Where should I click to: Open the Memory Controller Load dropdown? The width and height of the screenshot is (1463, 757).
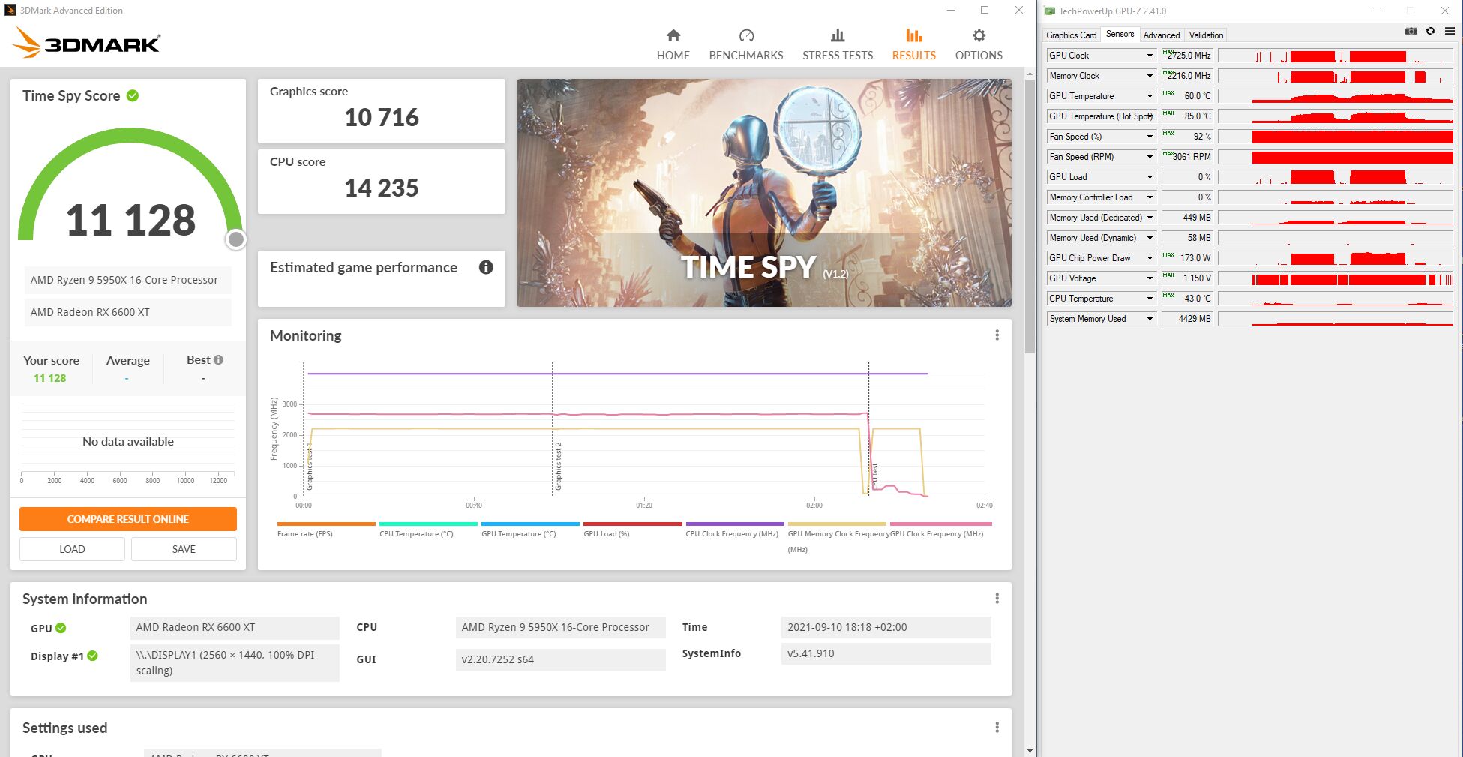[1149, 197]
